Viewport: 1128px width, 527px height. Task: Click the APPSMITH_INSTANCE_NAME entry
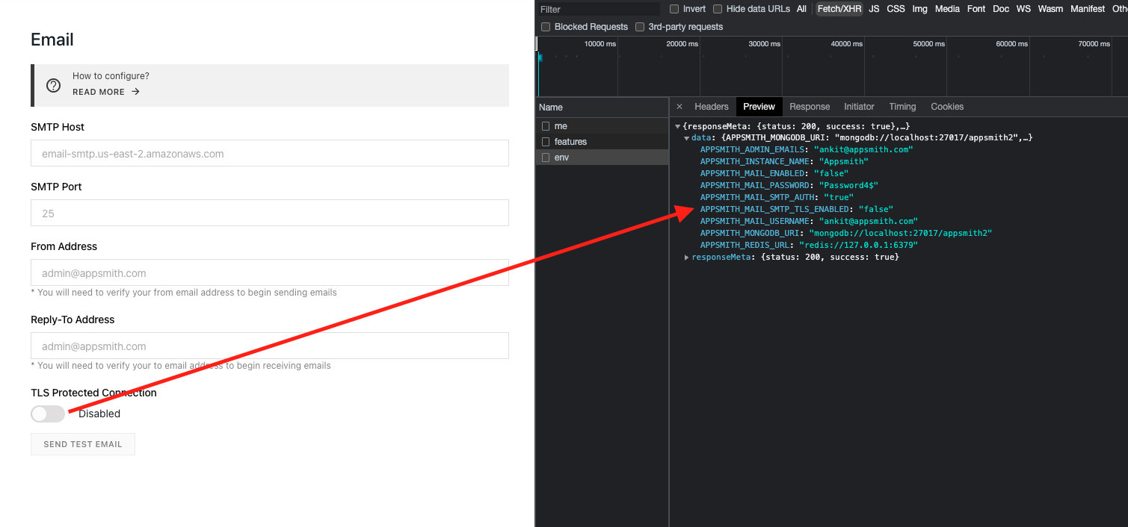(784, 162)
